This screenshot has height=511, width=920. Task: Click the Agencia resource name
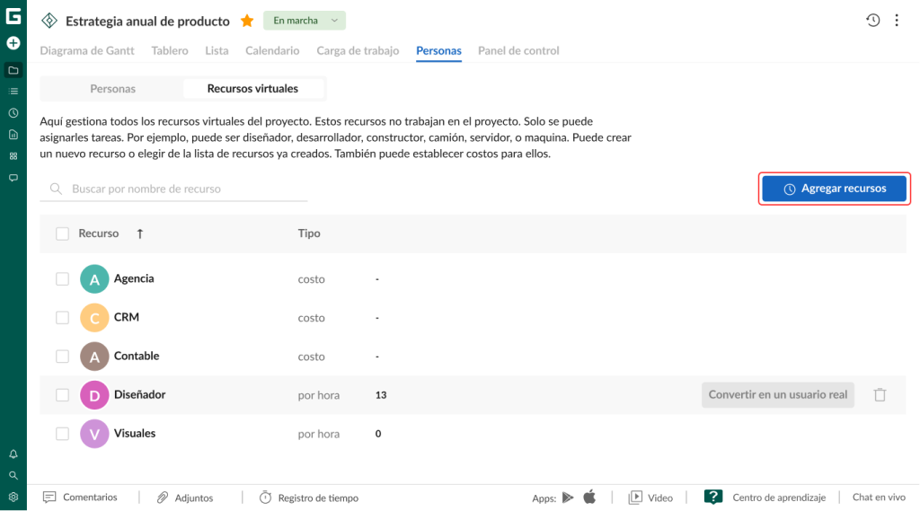(134, 278)
